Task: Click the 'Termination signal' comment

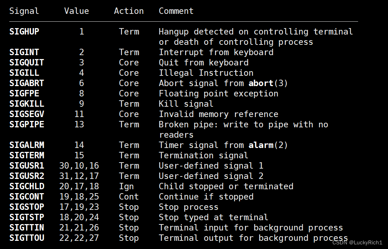Action: point(203,156)
